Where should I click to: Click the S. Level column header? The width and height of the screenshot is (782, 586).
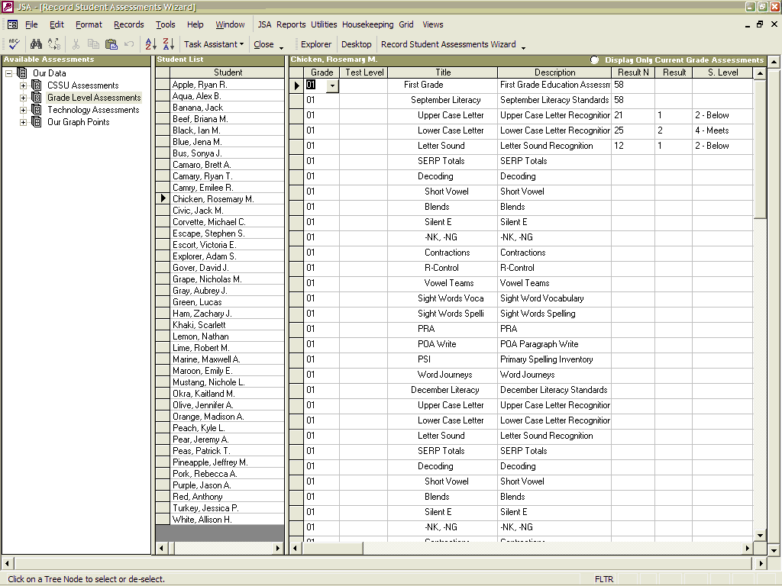click(722, 72)
